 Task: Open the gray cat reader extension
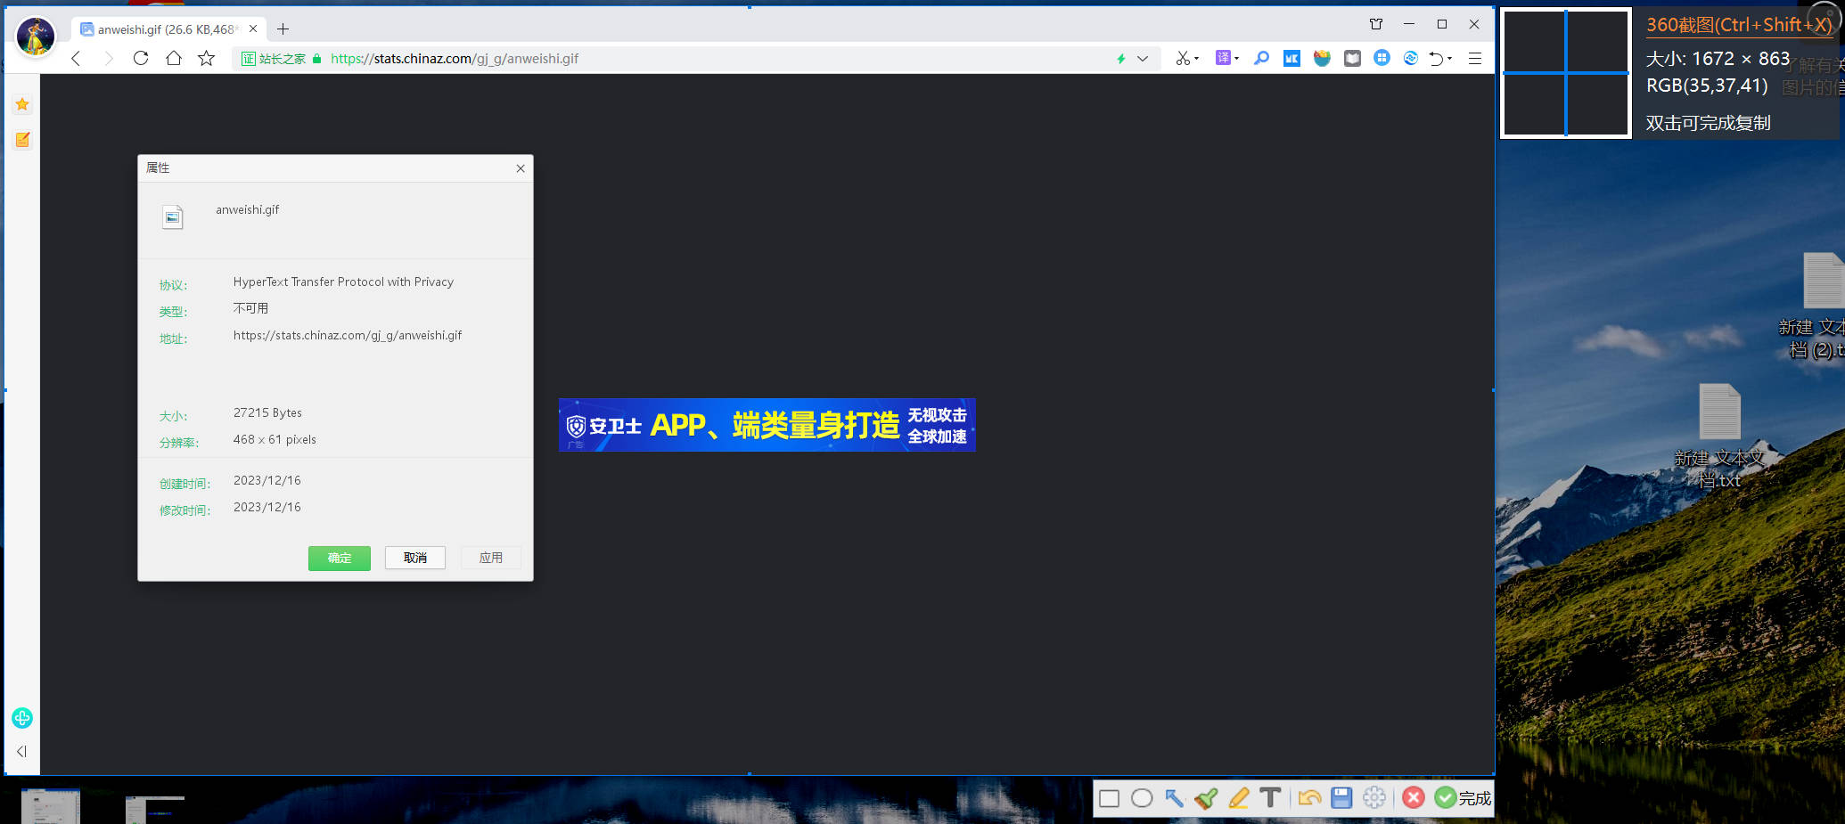point(1352,59)
